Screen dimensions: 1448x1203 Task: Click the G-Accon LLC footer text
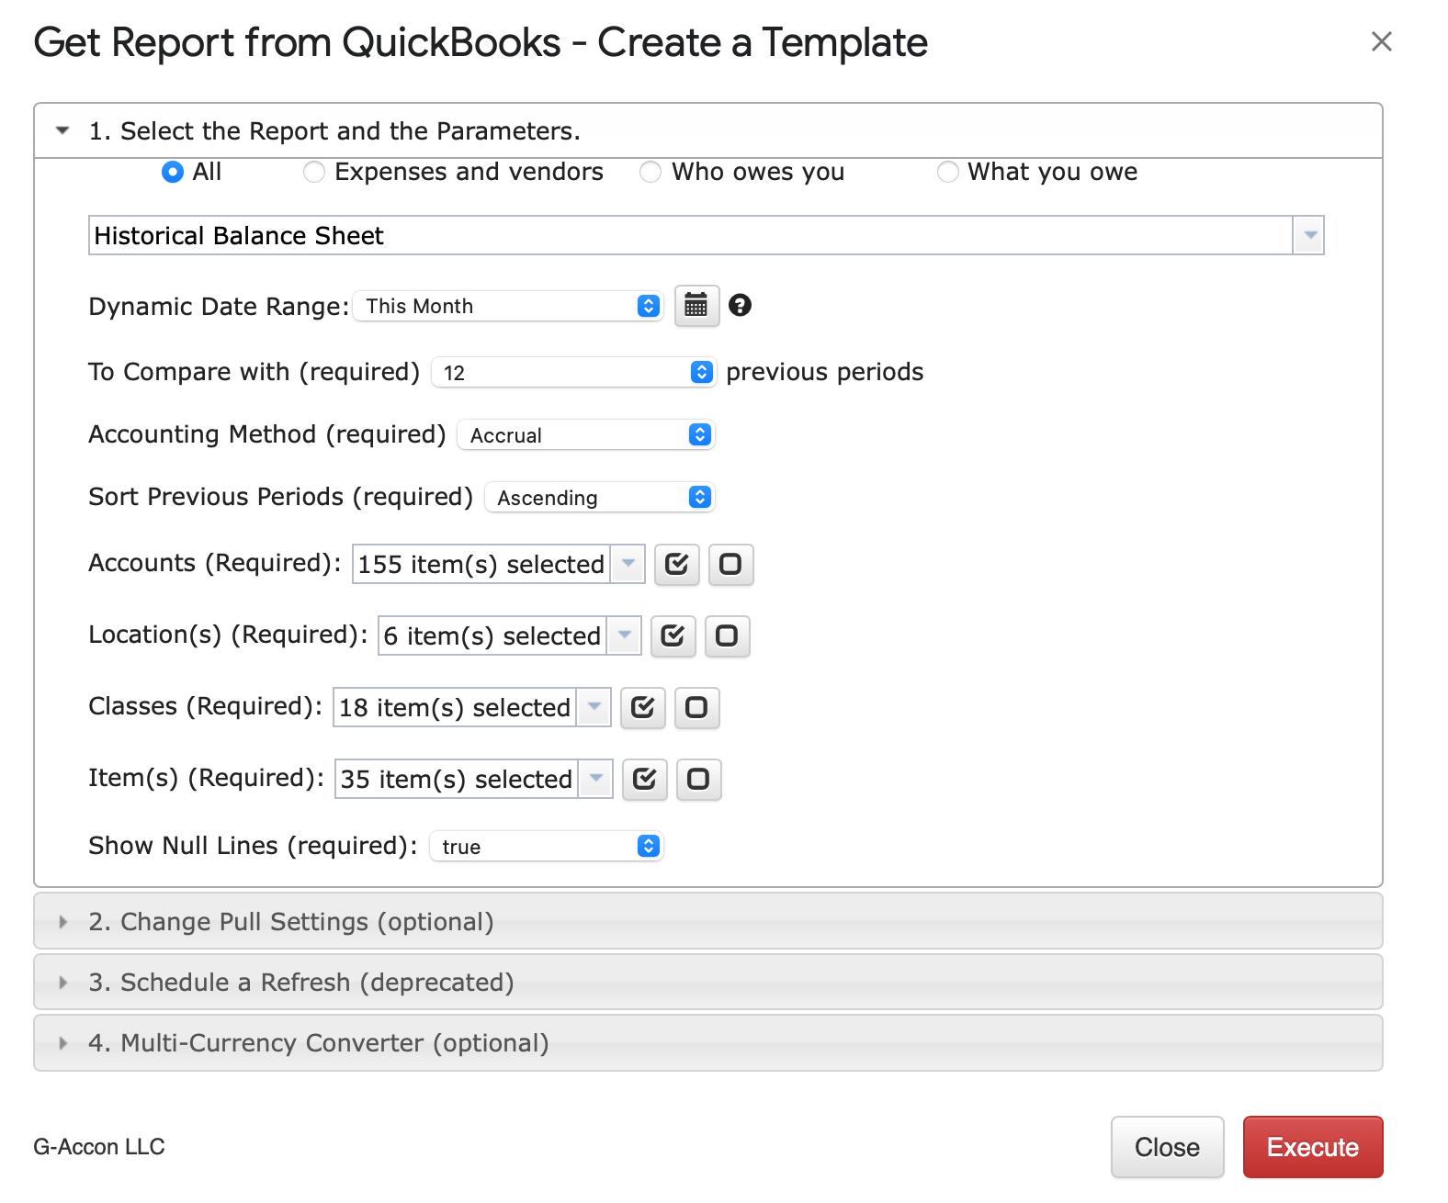point(99,1147)
